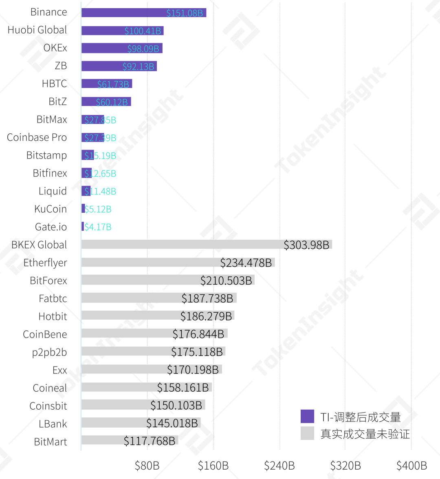Click the $400B x-axis tick label
This screenshot has height=479, width=440.
(x=411, y=466)
